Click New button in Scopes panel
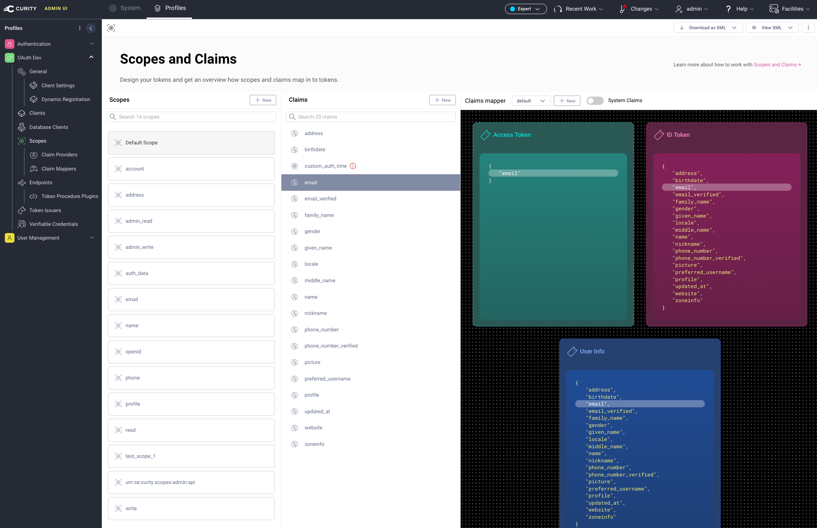817x528 pixels. pos(263,100)
